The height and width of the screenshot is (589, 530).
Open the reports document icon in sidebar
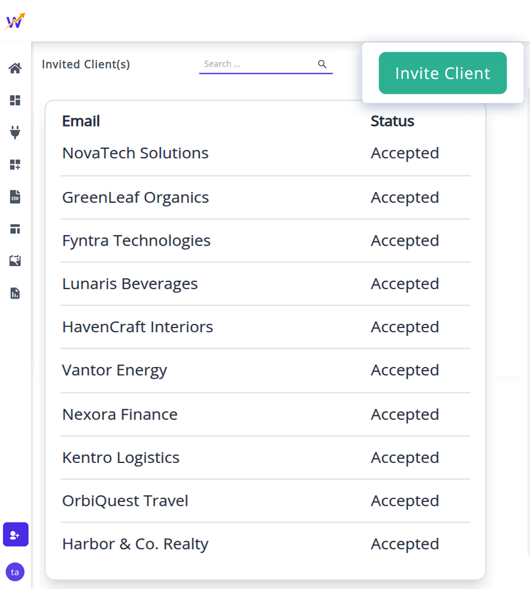click(15, 293)
